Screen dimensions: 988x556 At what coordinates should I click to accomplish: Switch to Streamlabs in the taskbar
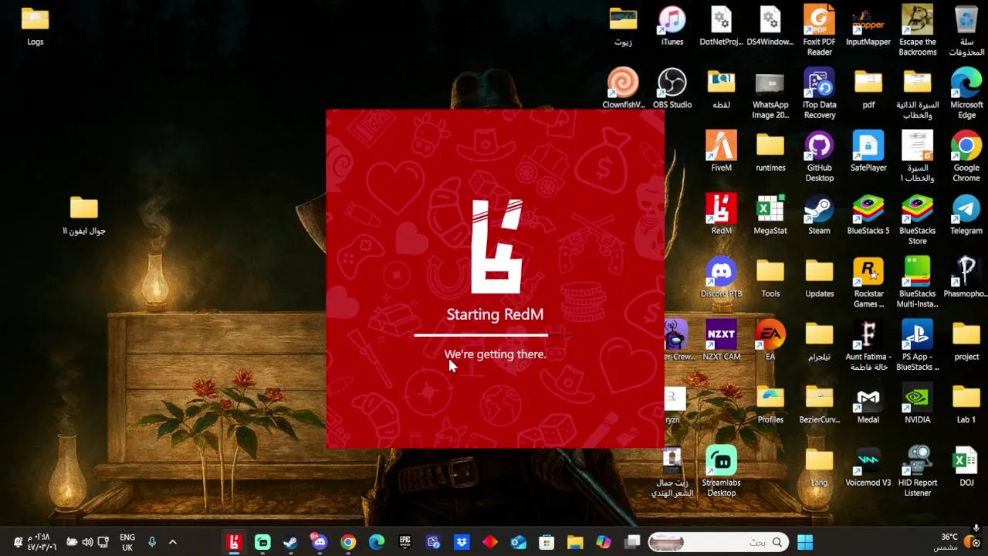(262, 542)
